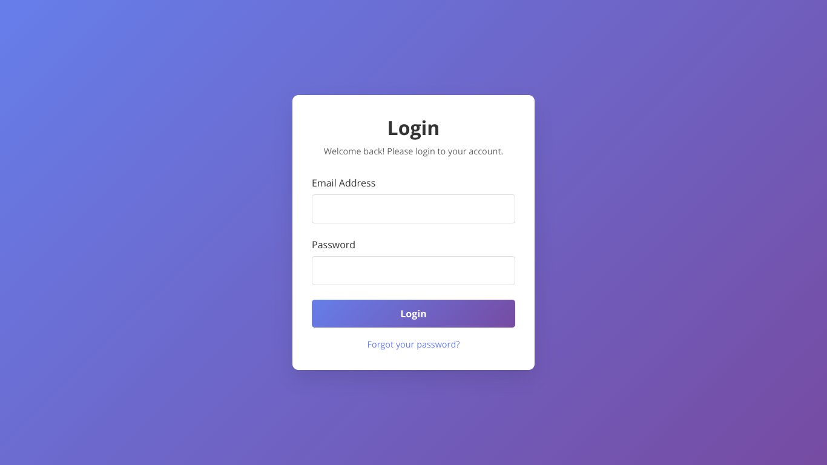Submit the form with the Login button

tap(413, 314)
